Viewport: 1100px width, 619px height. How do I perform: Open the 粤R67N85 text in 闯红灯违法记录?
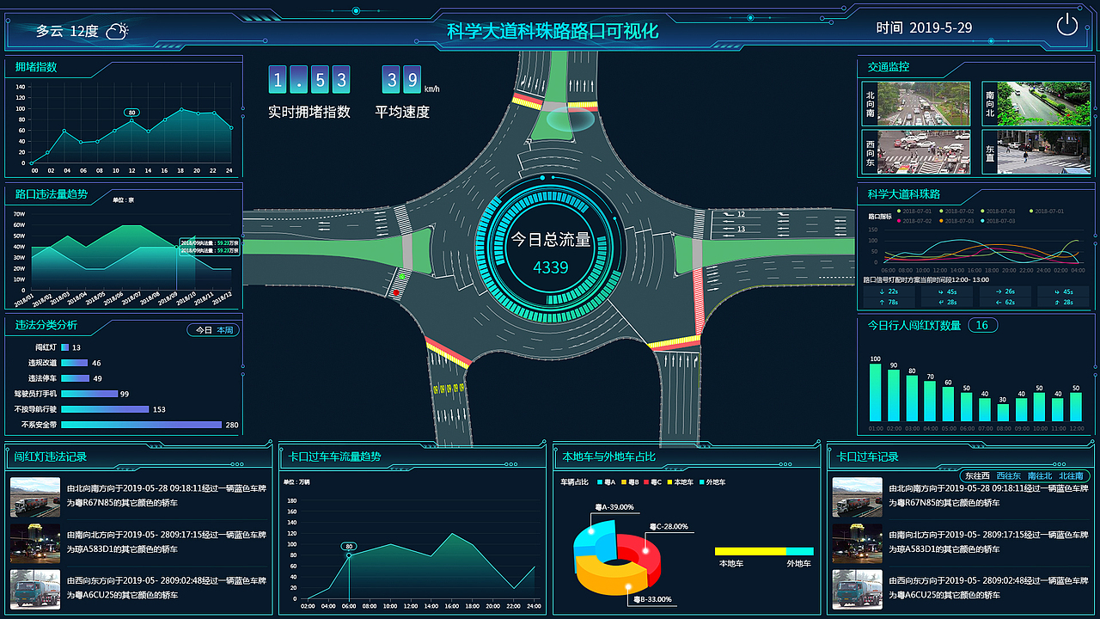pyautogui.click(x=166, y=495)
